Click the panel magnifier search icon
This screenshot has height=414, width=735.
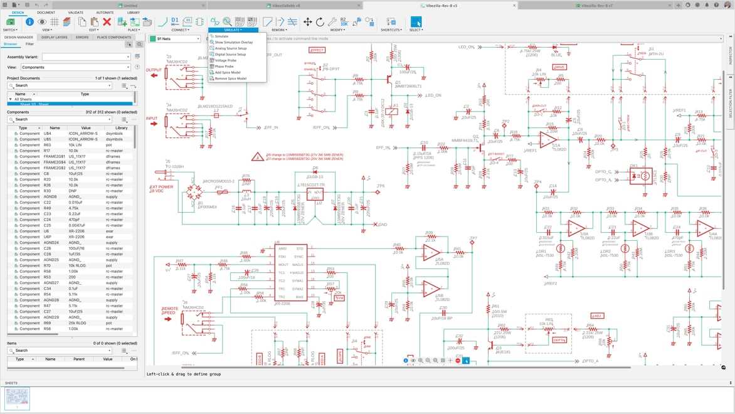(x=139, y=44)
